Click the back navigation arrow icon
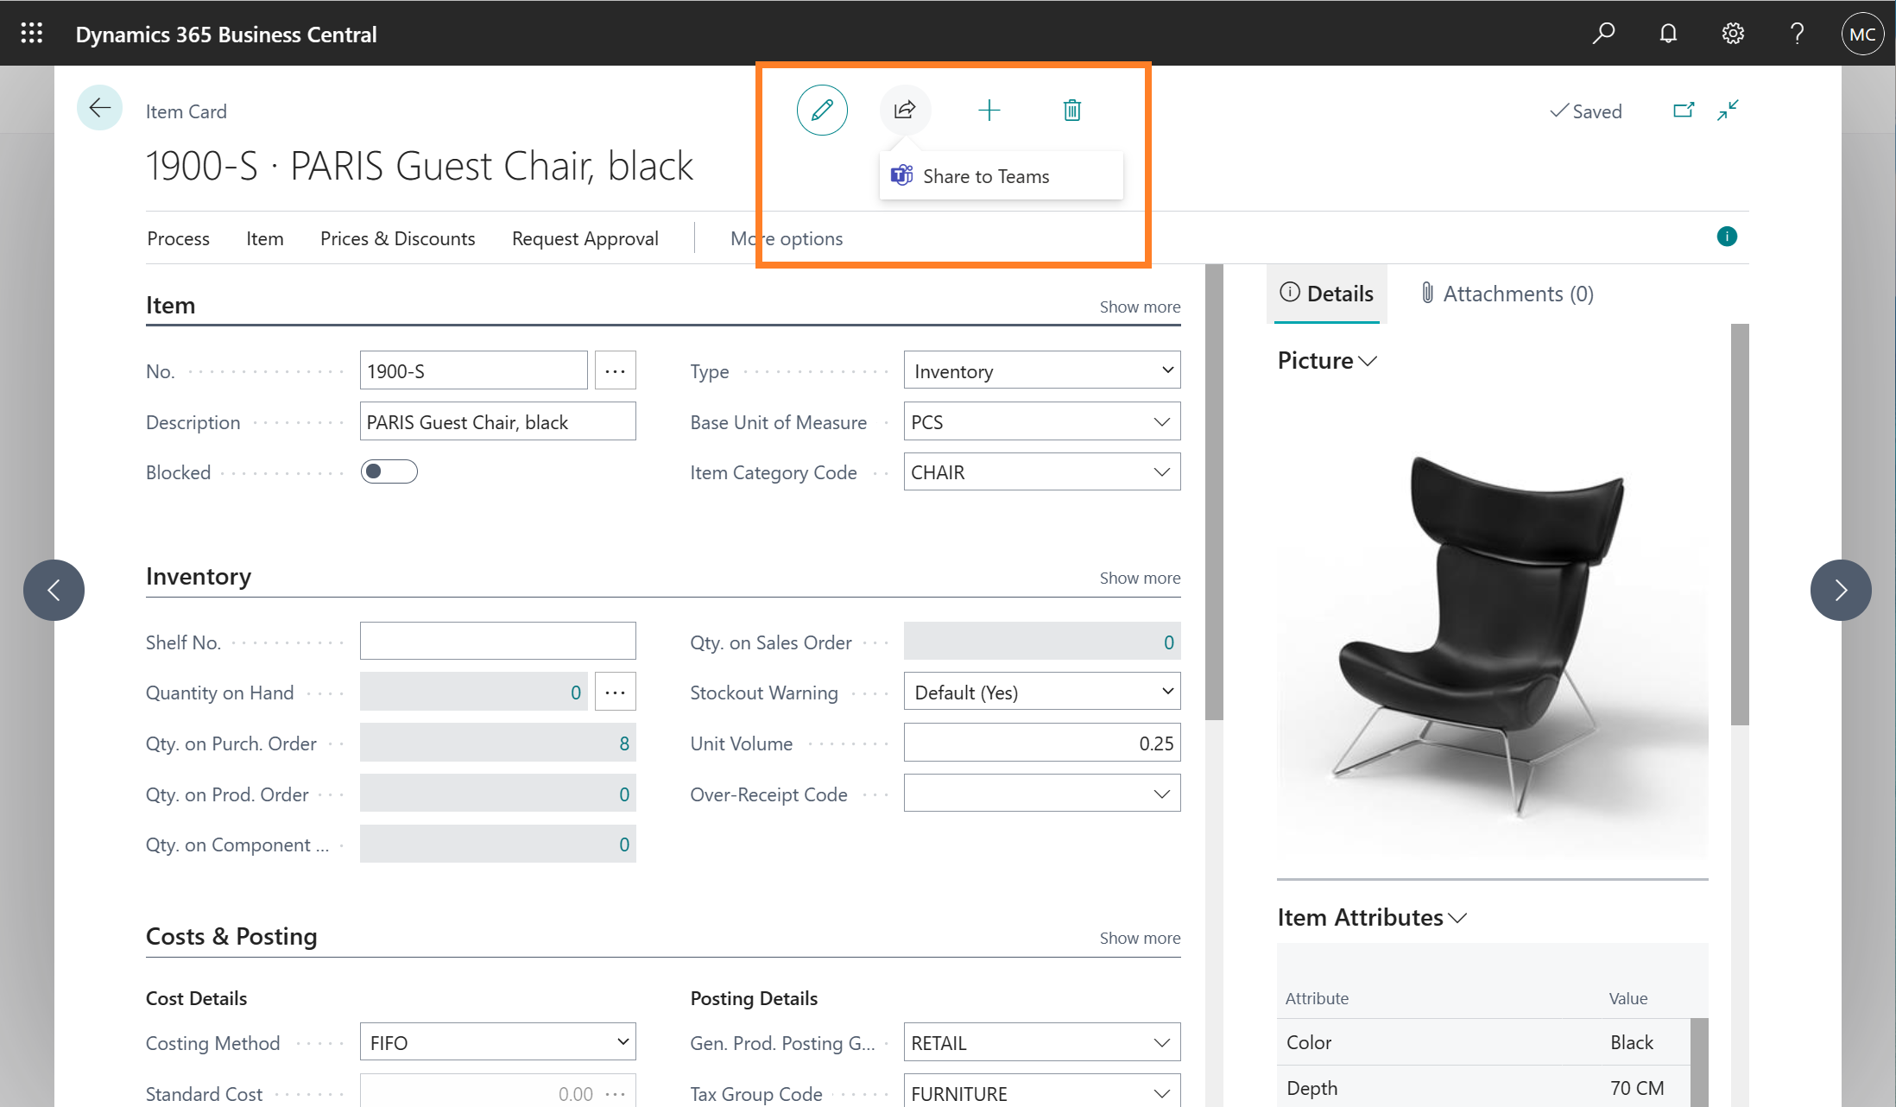This screenshot has height=1107, width=1896. (x=100, y=108)
